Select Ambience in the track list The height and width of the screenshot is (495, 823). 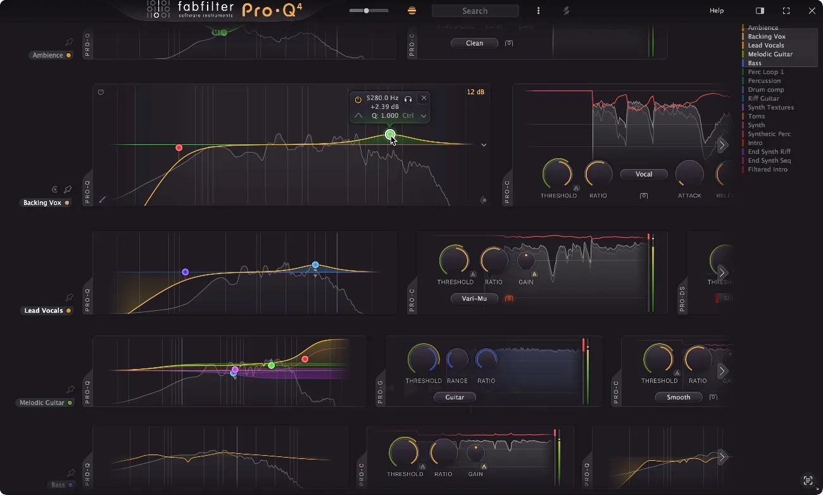click(763, 28)
